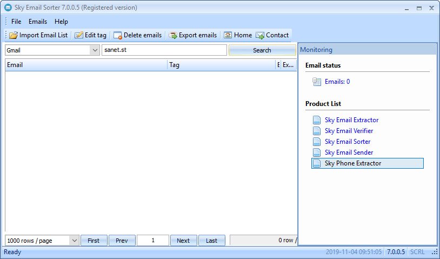Expand the 1000 rows / page dropdown
This screenshot has height=259, width=440.
coord(75,241)
